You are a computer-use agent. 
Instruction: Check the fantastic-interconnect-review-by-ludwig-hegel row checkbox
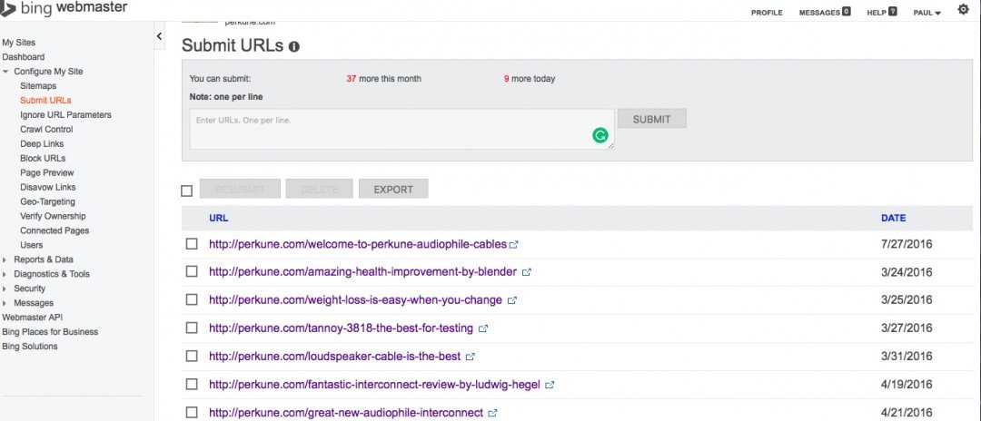point(192,384)
